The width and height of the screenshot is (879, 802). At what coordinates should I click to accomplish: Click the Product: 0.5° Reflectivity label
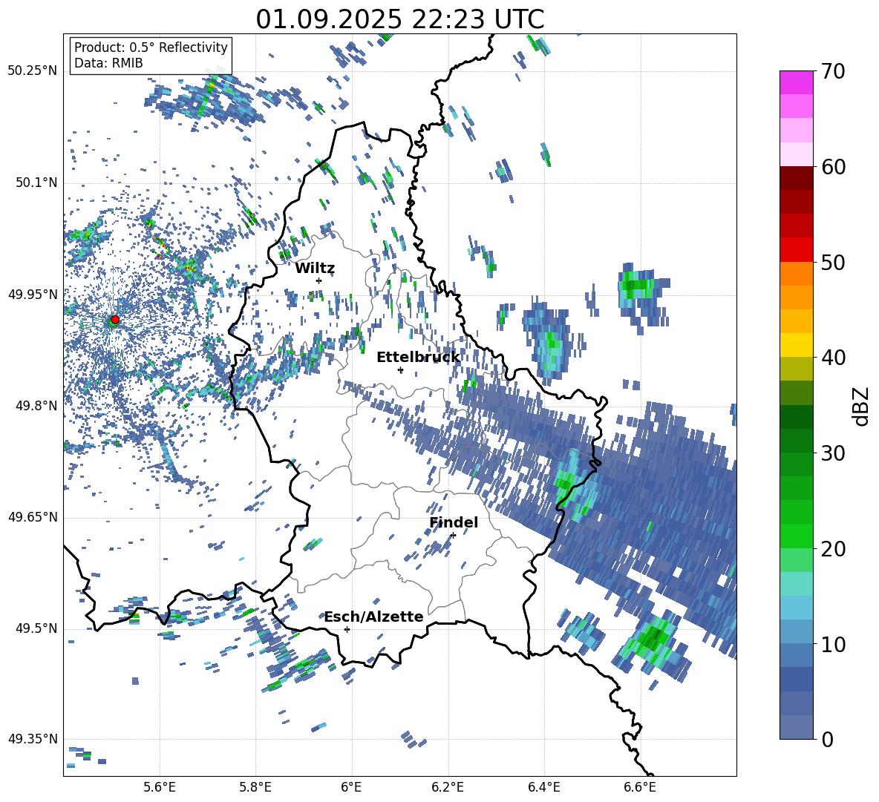pyautogui.click(x=151, y=47)
